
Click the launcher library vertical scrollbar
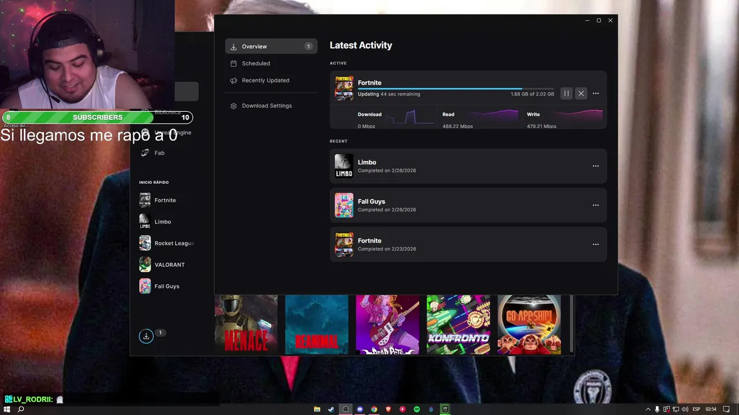572,324
